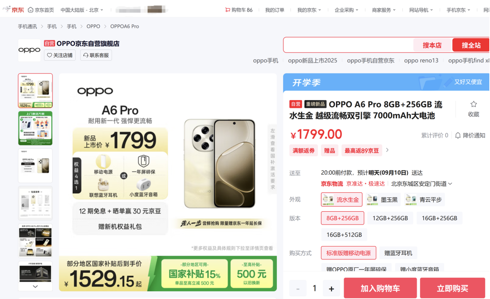The height and width of the screenshot is (299, 490).
Task: Open the shopping cart icon
Action: 228,10
